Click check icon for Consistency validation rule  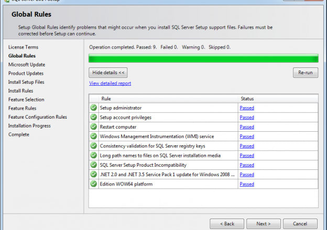[x=94, y=146]
